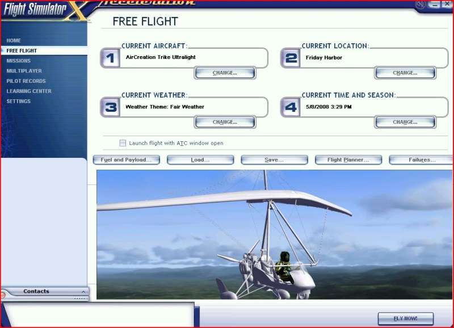Click the AirCreation Trike Ultralight text
The image size is (454, 328).
161,57
